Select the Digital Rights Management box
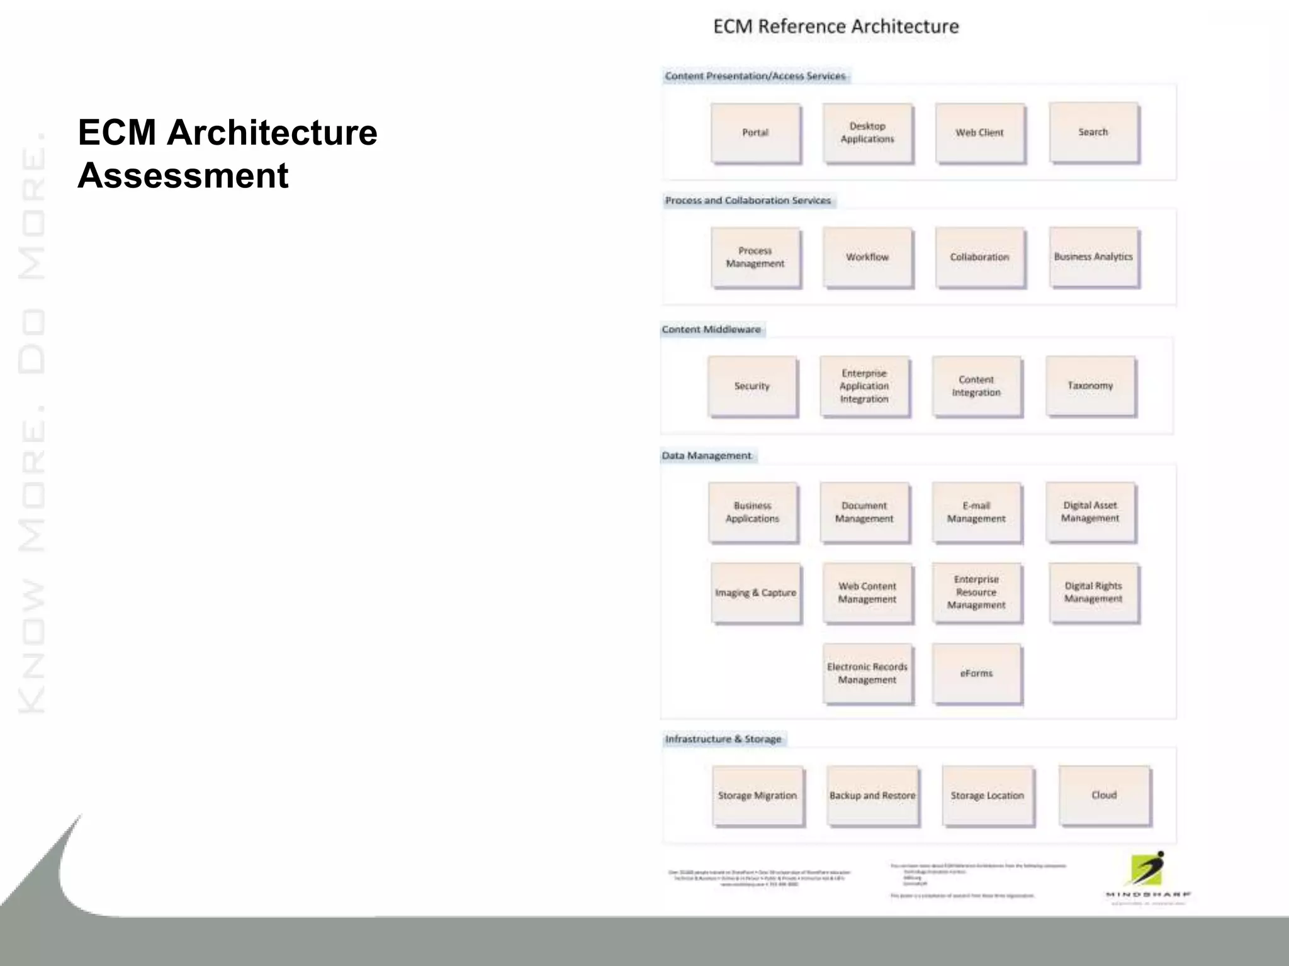Viewport: 1289px width, 966px height. click(x=1093, y=592)
